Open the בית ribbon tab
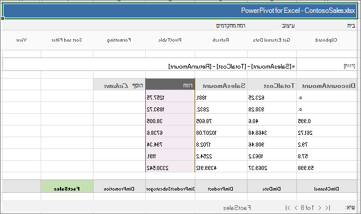This screenshot has width=361, height=214. coord(351,25)
